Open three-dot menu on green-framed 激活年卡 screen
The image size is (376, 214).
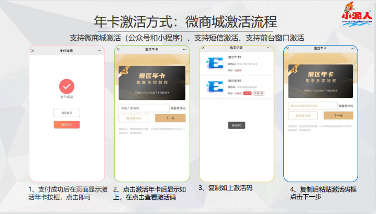pyautogui.click(x=185, y=50)
